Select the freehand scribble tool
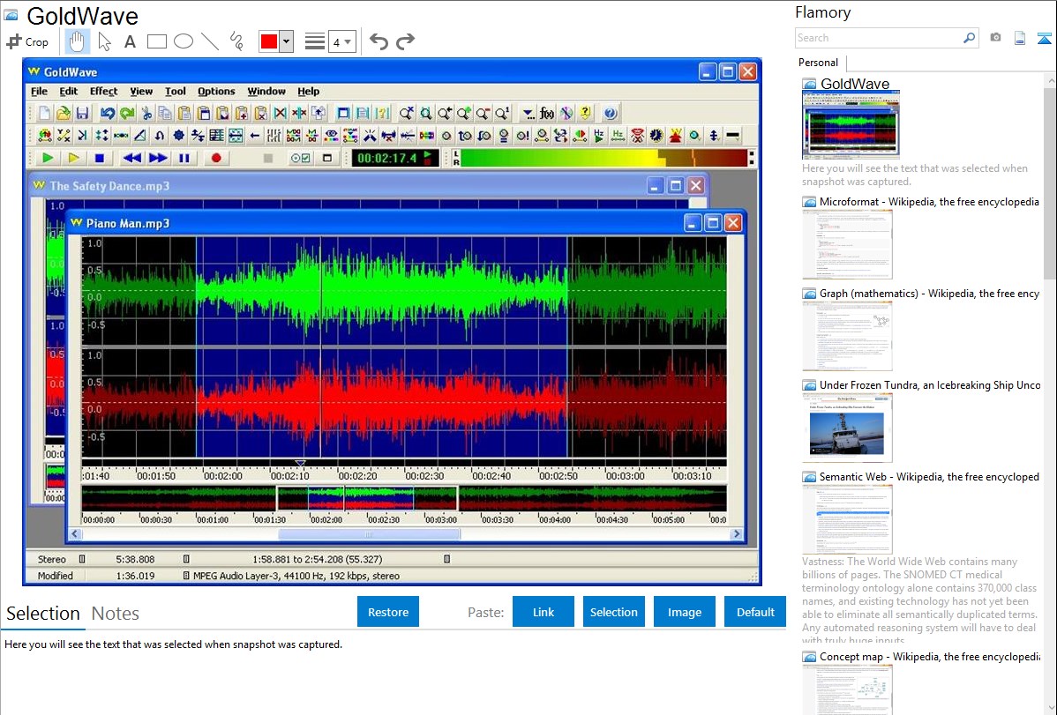Image resolution: width=1057 pixels, height=715 pixels. (x=236, y=41)
